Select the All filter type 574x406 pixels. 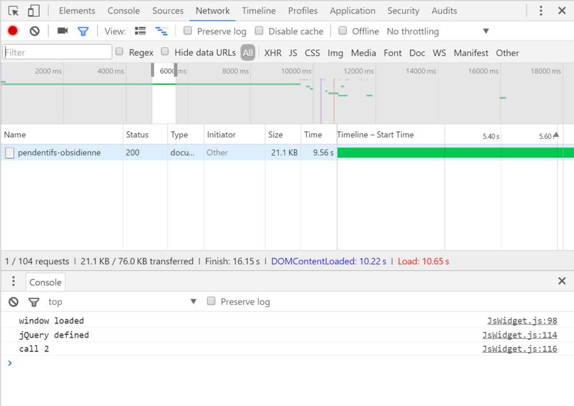coord(248,53)
